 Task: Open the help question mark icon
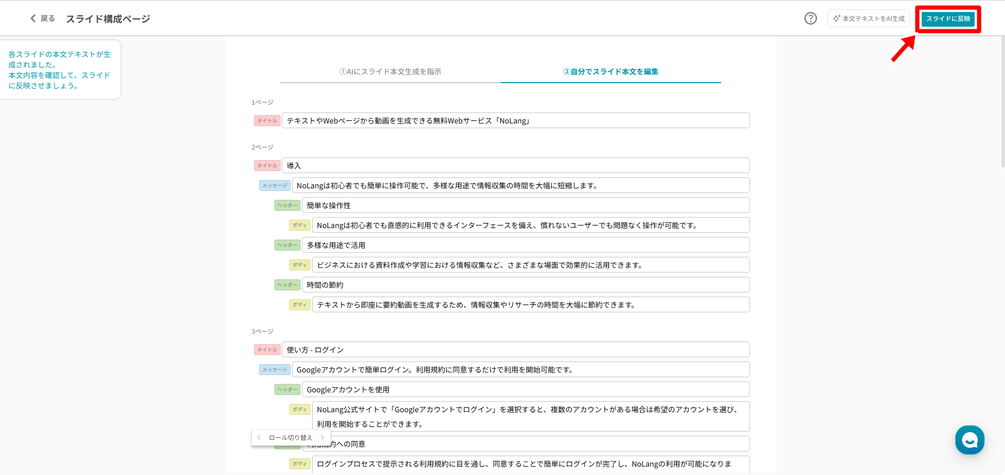tap(810, 18)
